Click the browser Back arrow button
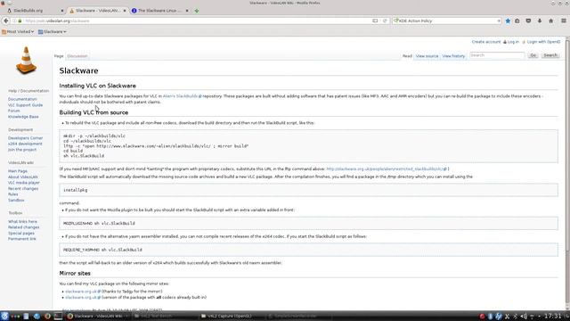The image size is (570, 321). coord(6,21)
